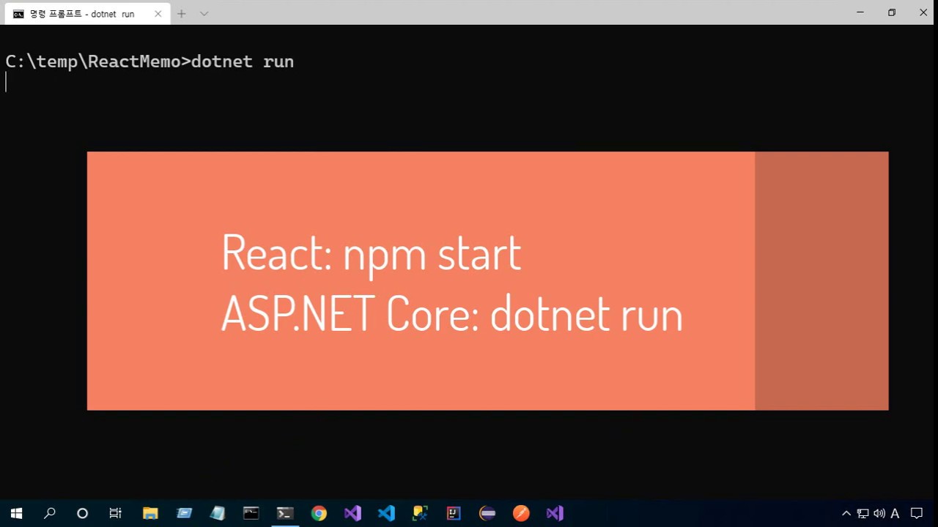Screen dimensions: 938x527
Task: Open the Windows Start menu
Action: [16, 513]
